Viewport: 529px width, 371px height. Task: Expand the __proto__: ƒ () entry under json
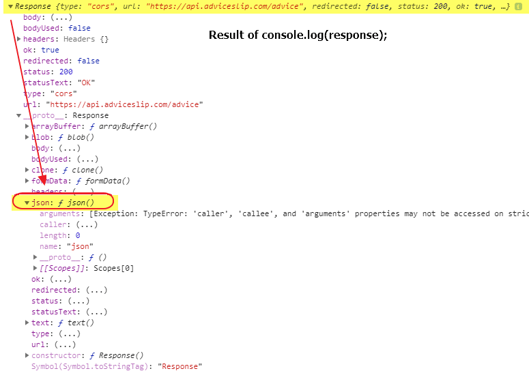click(x=35, y=257)
